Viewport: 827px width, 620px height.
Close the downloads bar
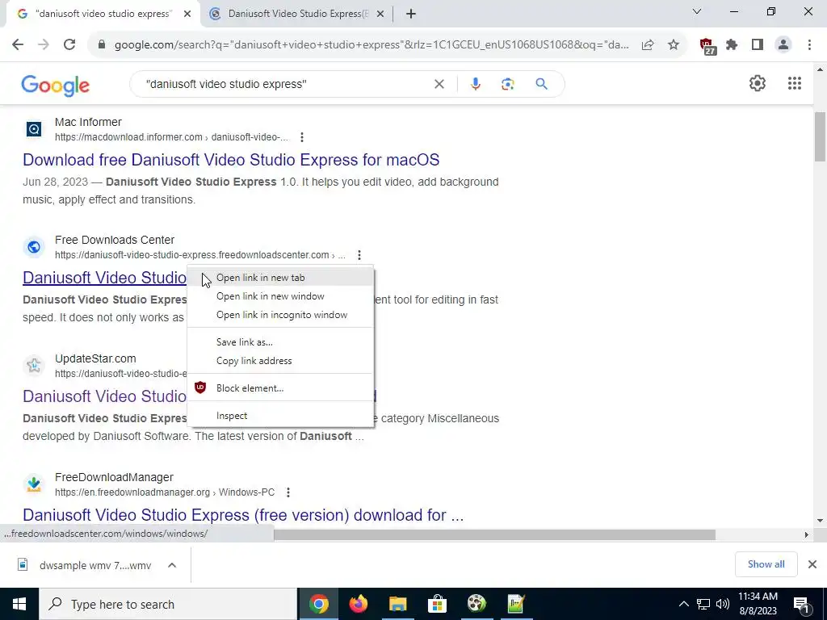coord(812,564)
